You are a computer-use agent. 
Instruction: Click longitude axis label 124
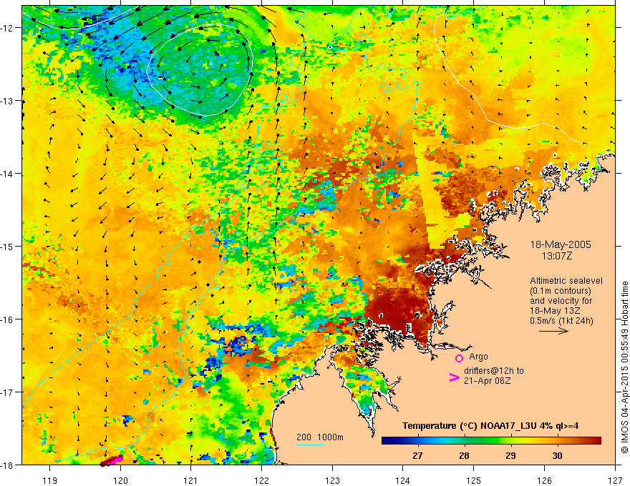[x=403, y=481]
